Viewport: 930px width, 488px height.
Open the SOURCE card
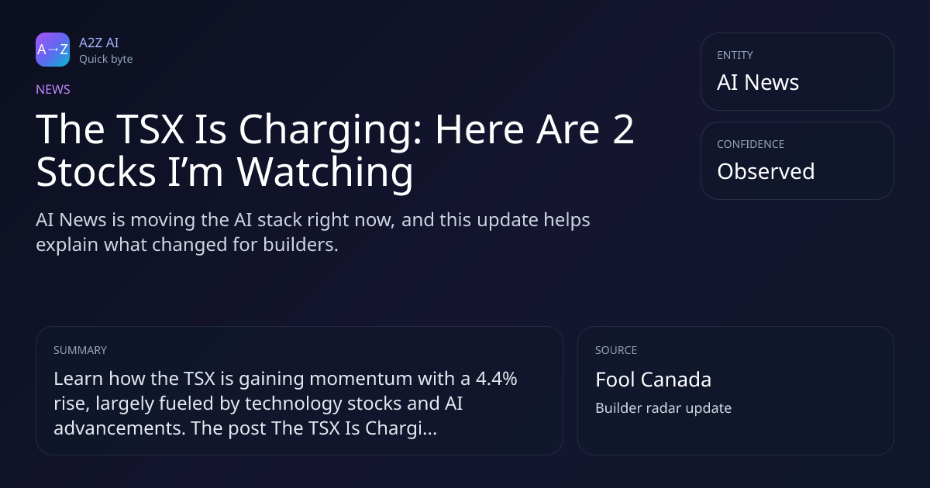pyautogui.click(x=735, y=390)
